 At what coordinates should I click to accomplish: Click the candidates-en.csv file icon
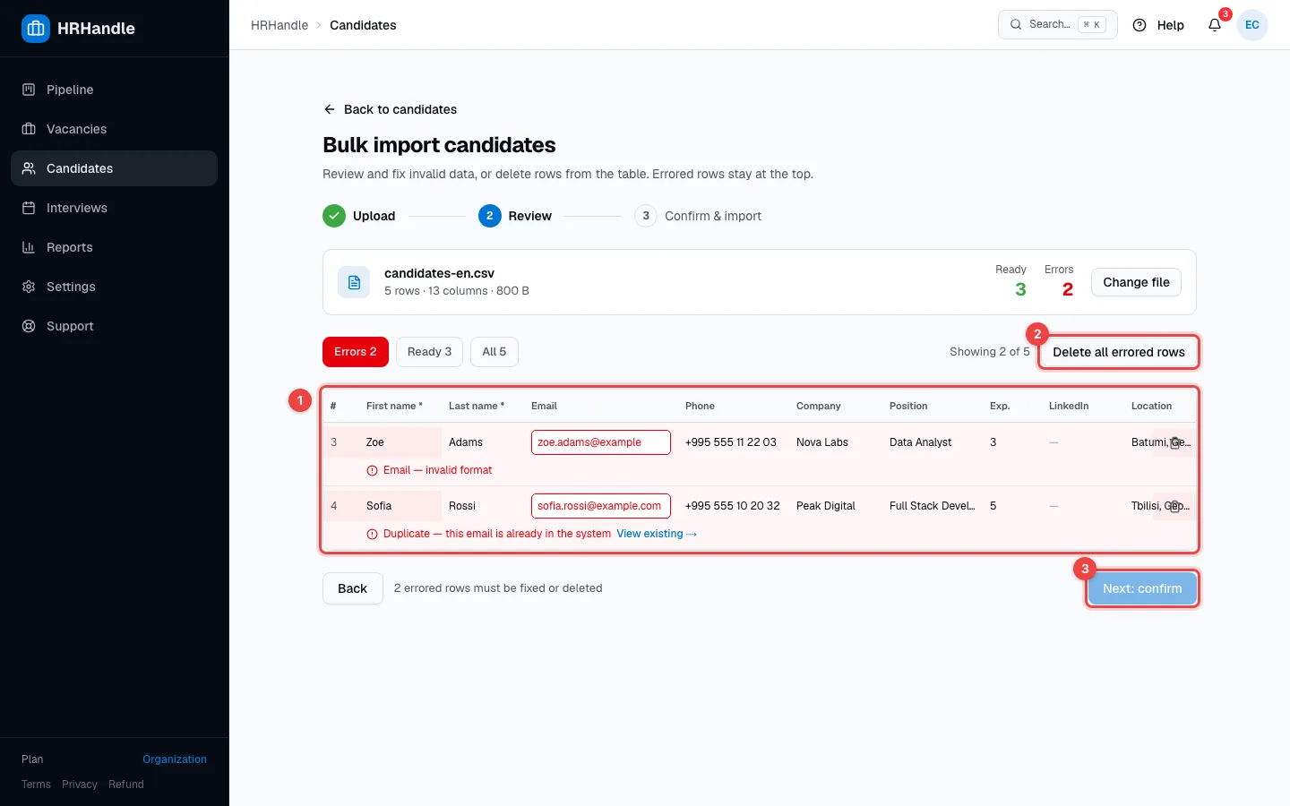point(354,282)
